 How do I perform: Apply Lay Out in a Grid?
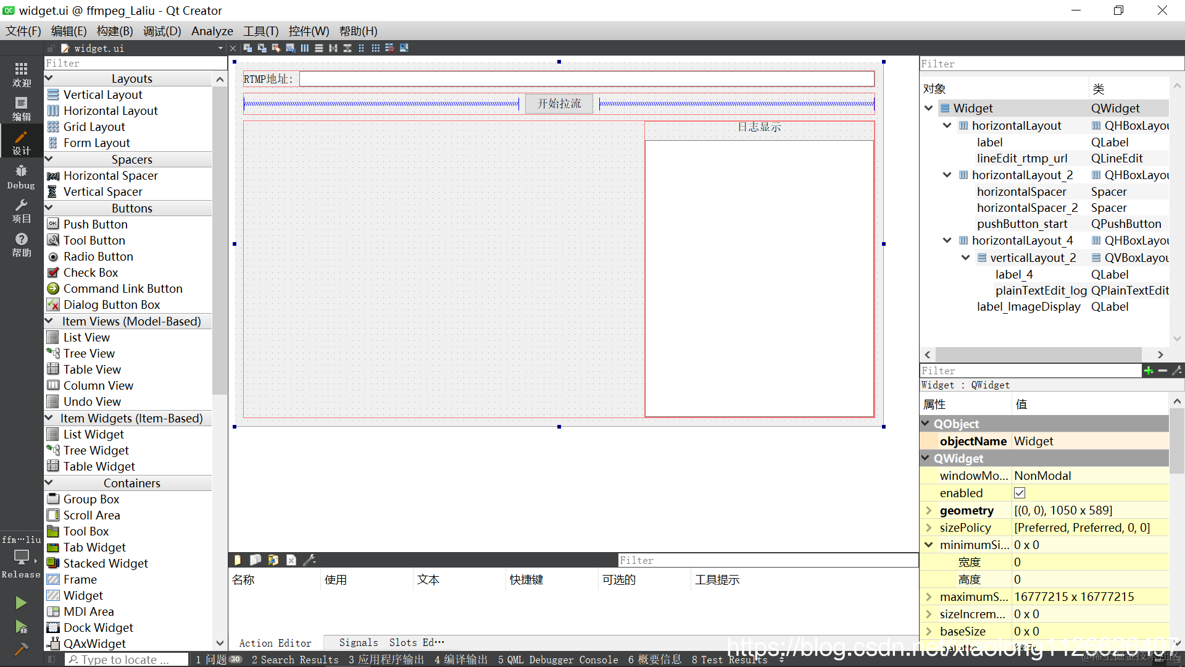click(375, 48)
